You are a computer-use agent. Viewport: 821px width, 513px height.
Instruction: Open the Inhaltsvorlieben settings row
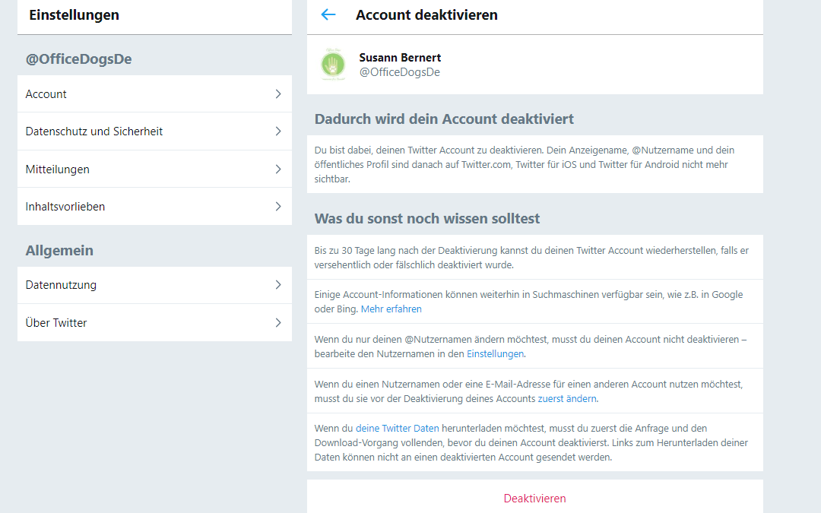154,207
